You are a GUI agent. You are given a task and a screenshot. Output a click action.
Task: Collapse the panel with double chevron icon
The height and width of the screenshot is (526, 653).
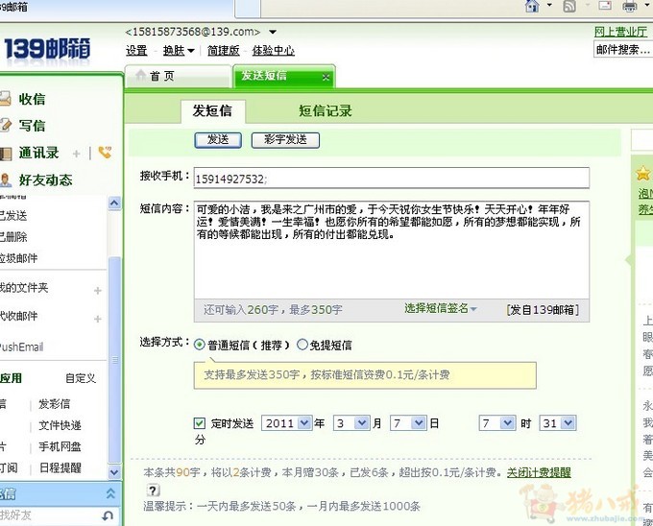click(110, 493)
